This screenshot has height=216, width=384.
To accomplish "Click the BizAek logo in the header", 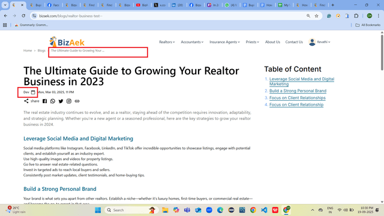I will tap(67, 42).
